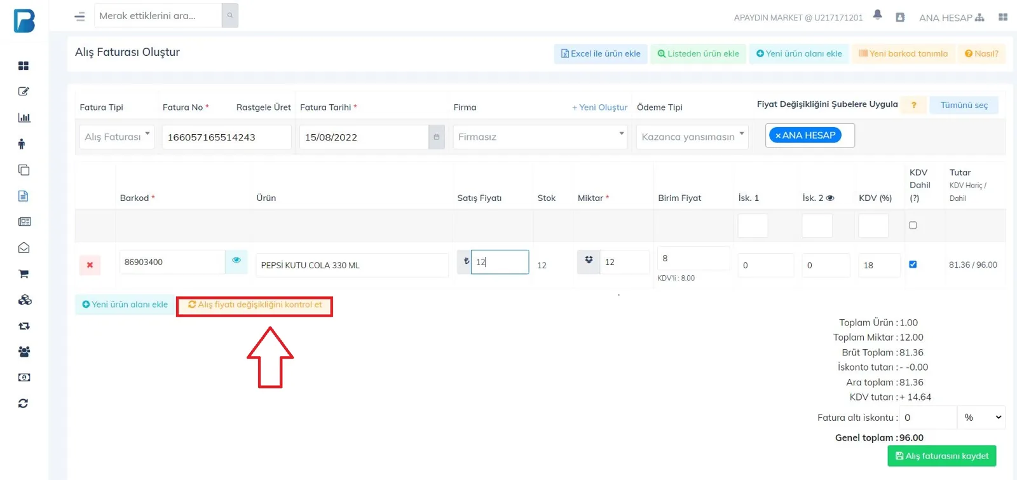Open the Firma Firmasız dropdown
The image size is (1017, 480).
pyautogui.click(x=540, y=137)
